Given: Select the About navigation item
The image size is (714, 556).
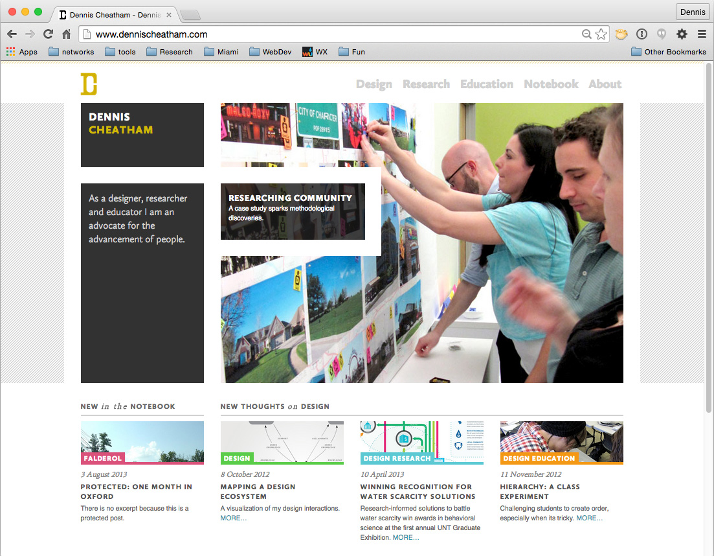Looking at the screenshot, I should click(605, 84).
